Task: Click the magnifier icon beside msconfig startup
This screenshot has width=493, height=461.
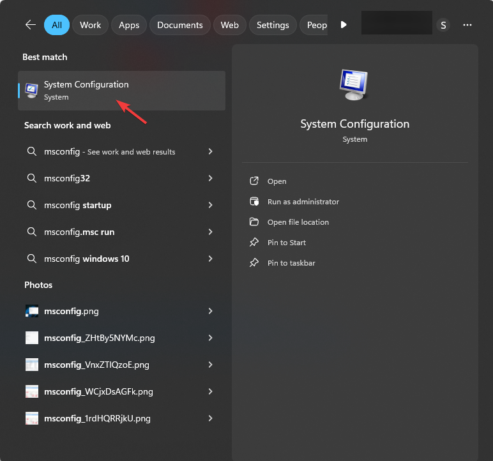Action: pos(31,205)
